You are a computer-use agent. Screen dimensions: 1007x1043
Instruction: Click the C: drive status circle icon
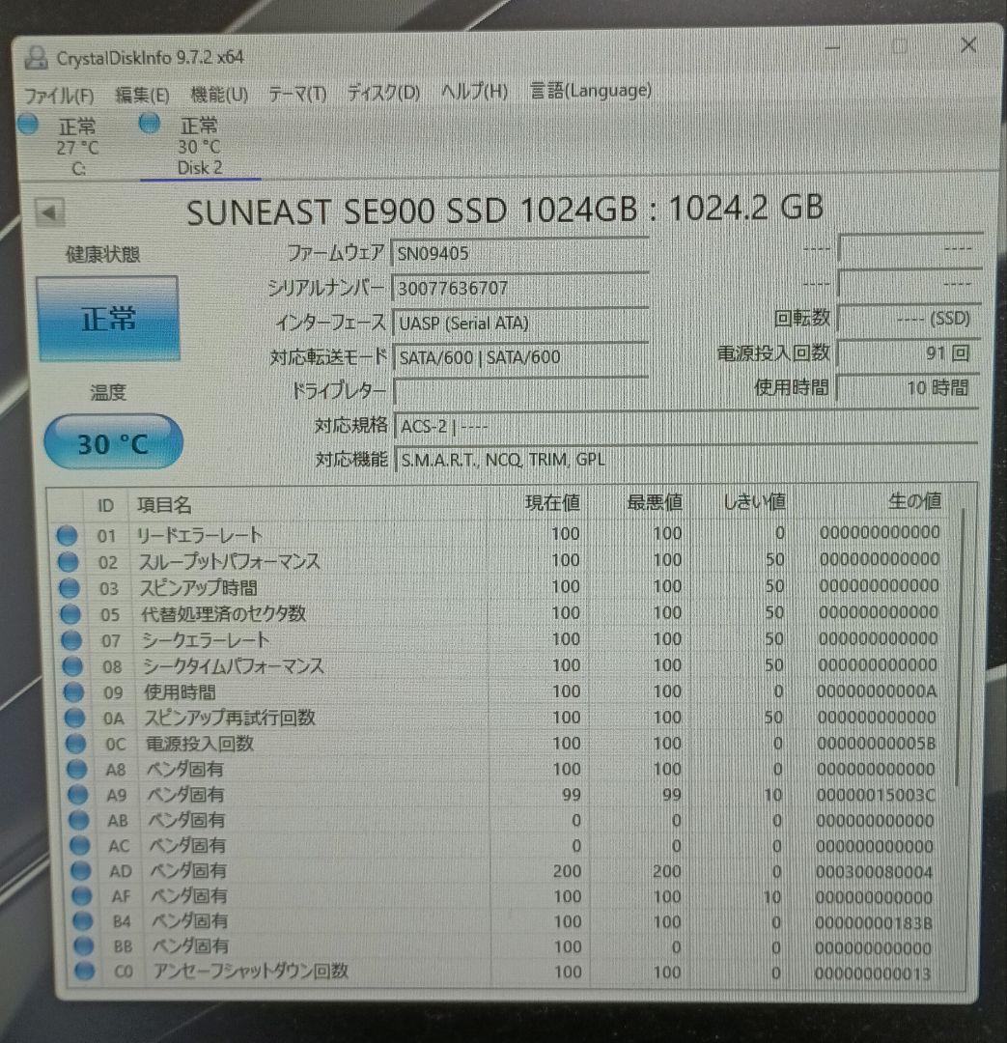(x=29, y=125)
